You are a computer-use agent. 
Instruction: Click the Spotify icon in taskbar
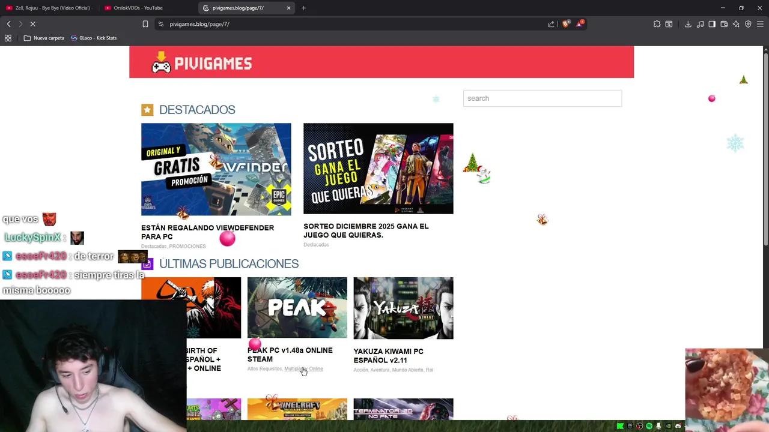pyautogui.click(x=649, y=426)
